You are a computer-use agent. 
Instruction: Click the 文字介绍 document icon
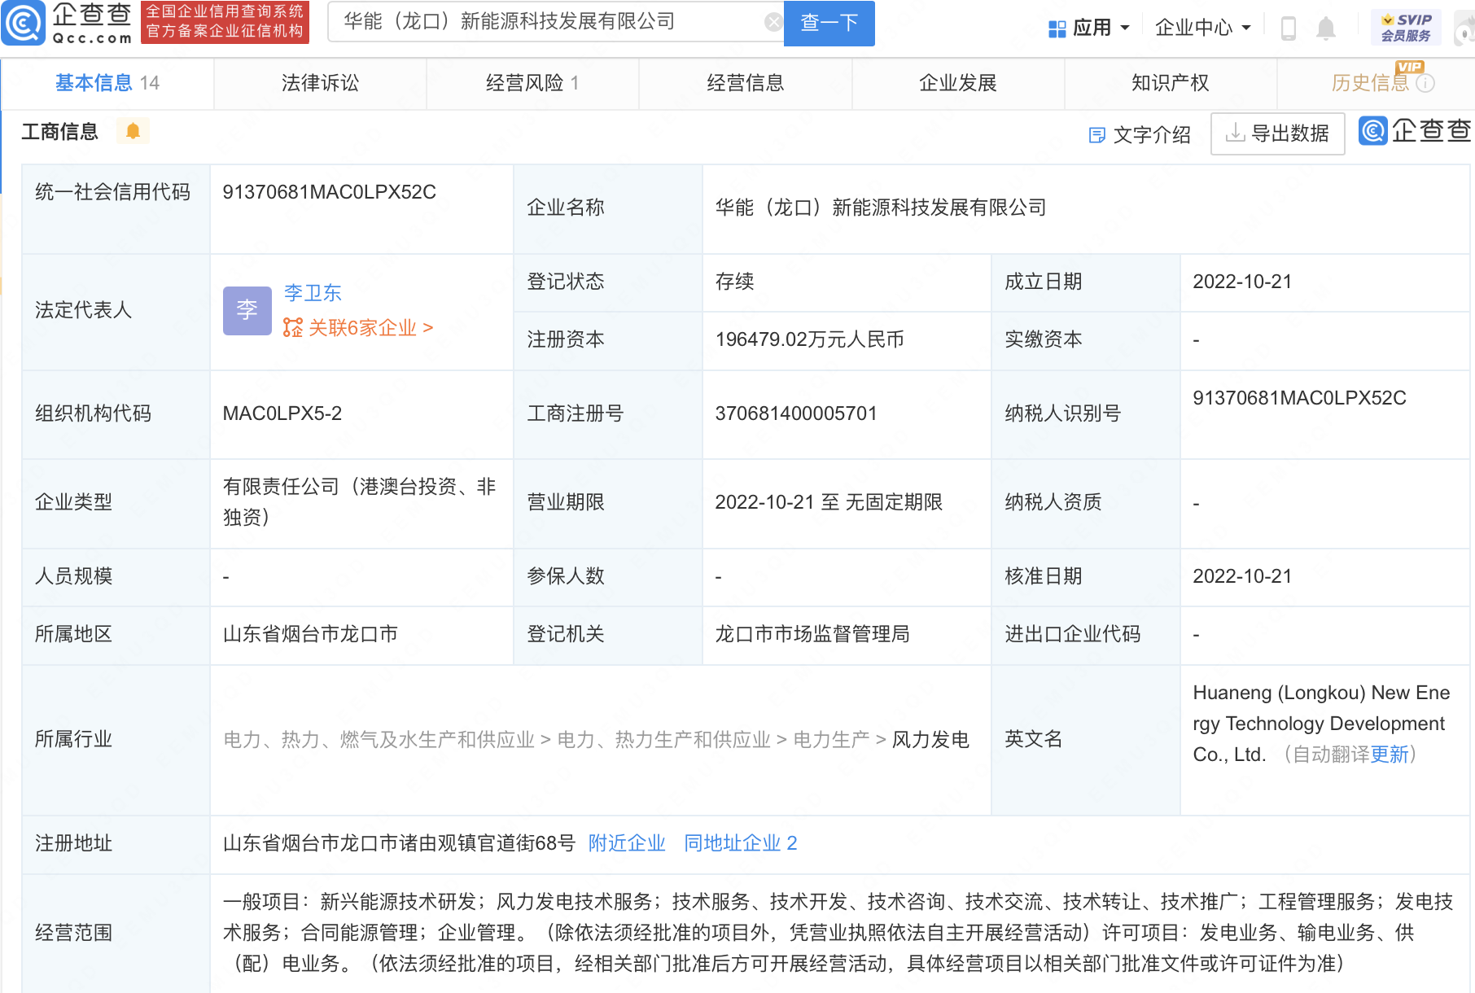(1096, 135)
